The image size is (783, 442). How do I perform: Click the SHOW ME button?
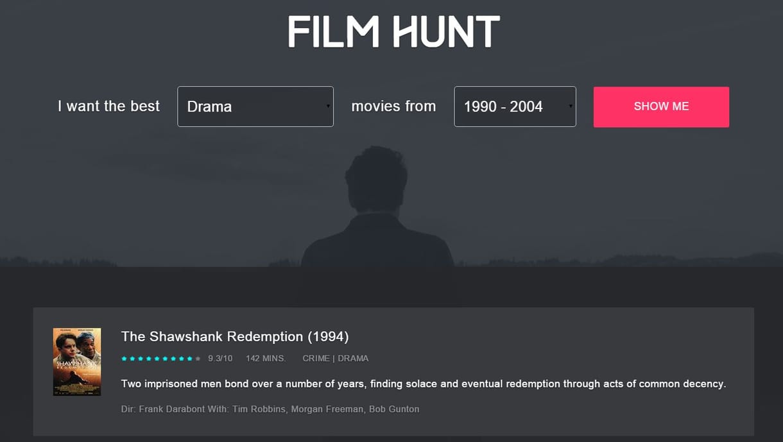click(661, 106)
